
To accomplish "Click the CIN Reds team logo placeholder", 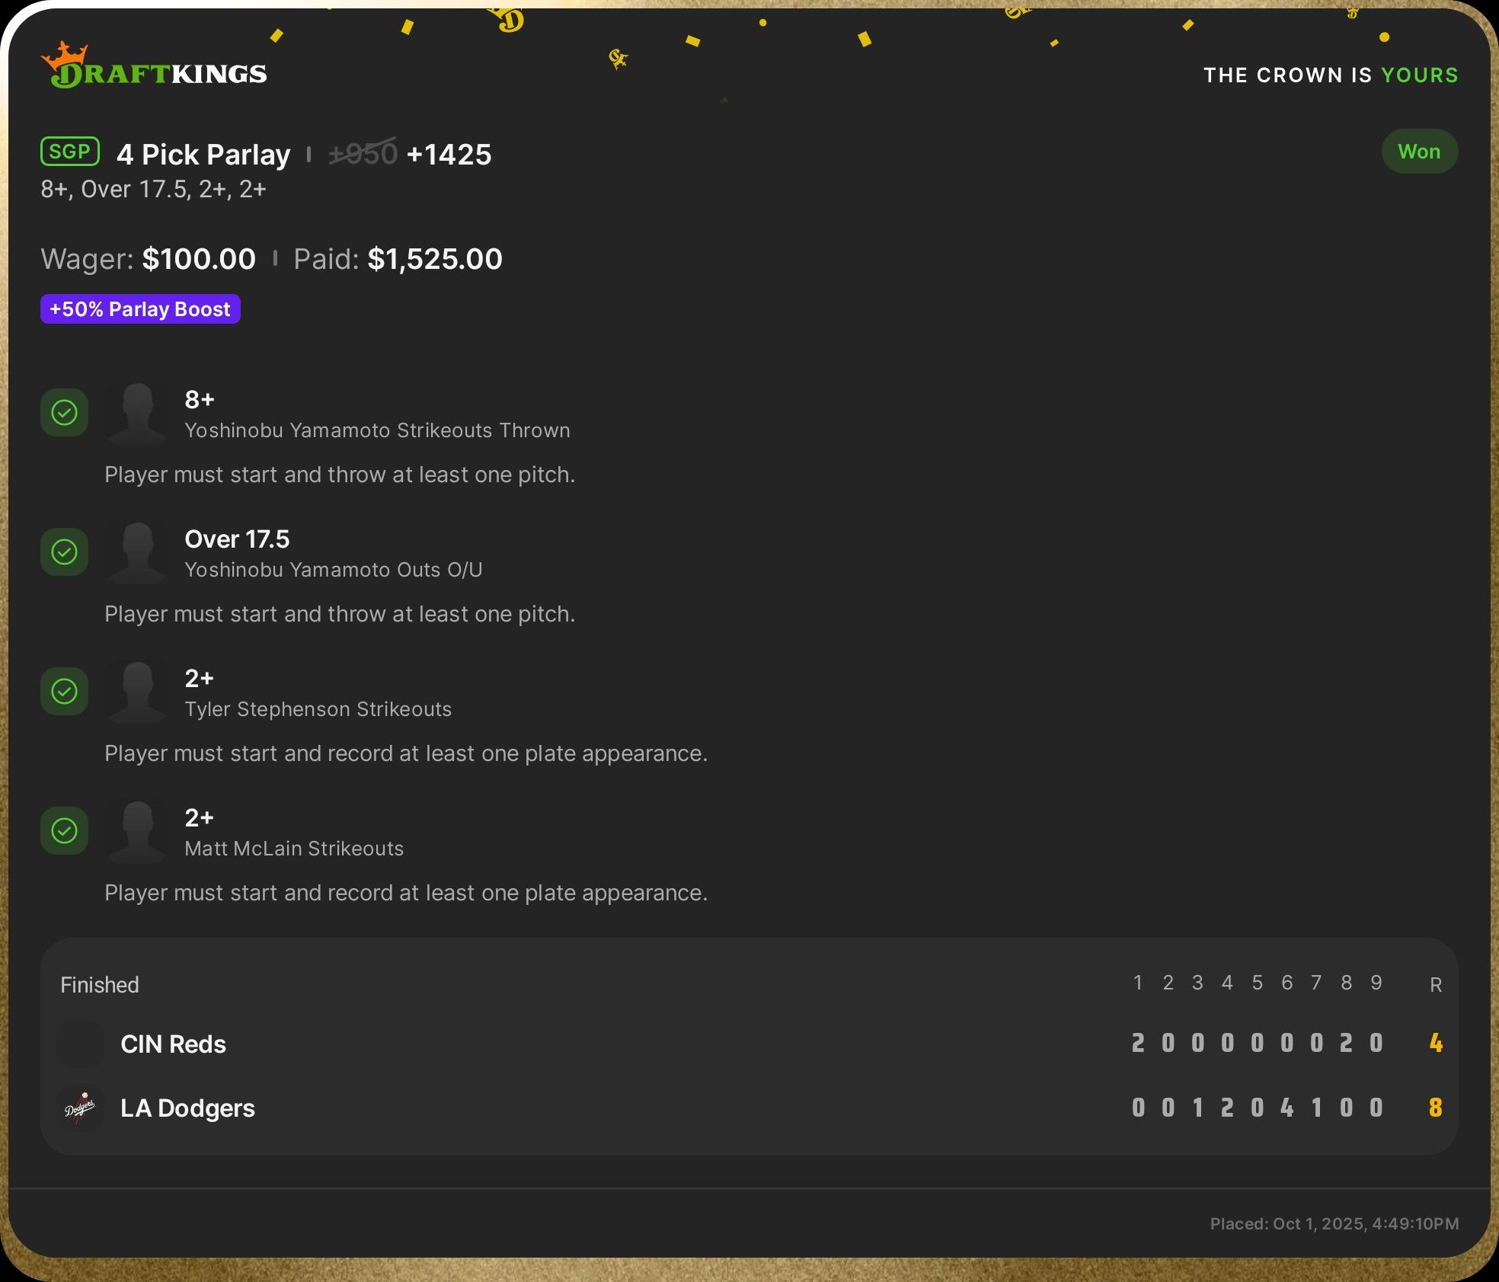I will [81, 1044].
